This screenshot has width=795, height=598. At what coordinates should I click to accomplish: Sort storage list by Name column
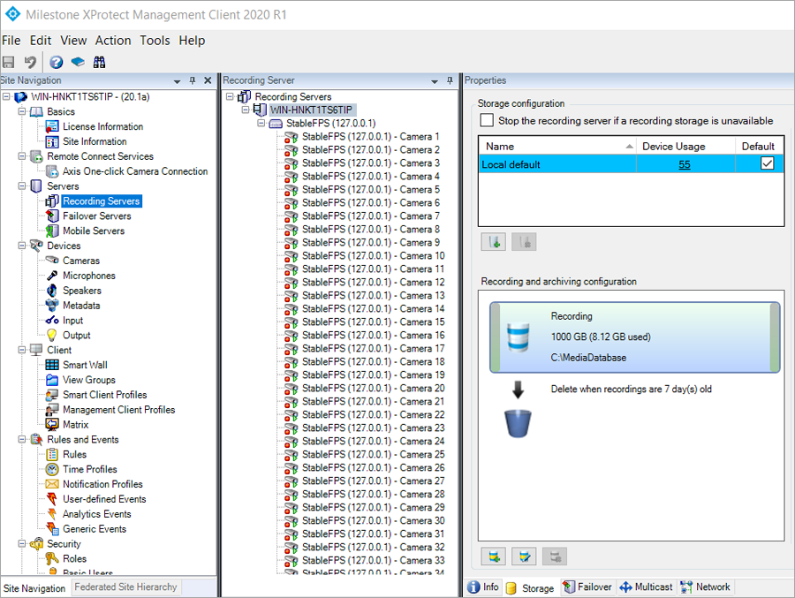click(556, 146)
